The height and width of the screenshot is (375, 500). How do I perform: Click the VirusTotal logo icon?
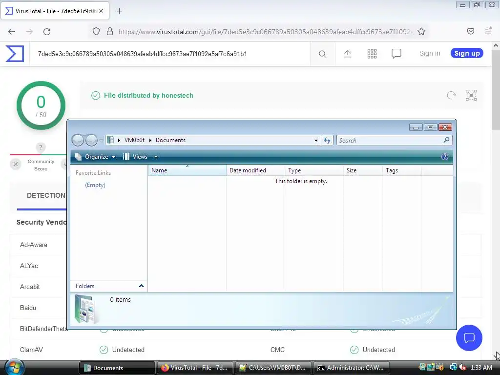click(15, 54)
